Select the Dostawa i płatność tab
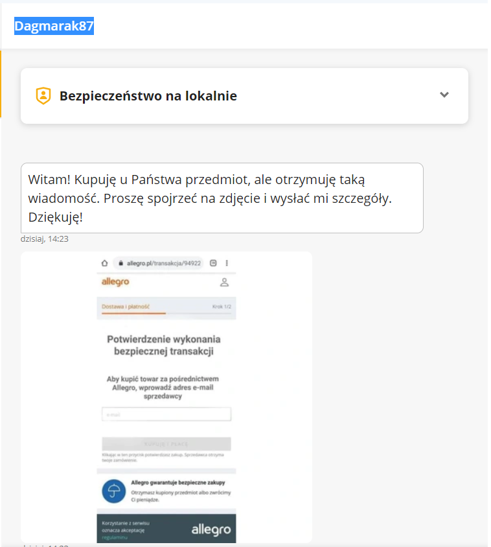 tap(126, 307)
